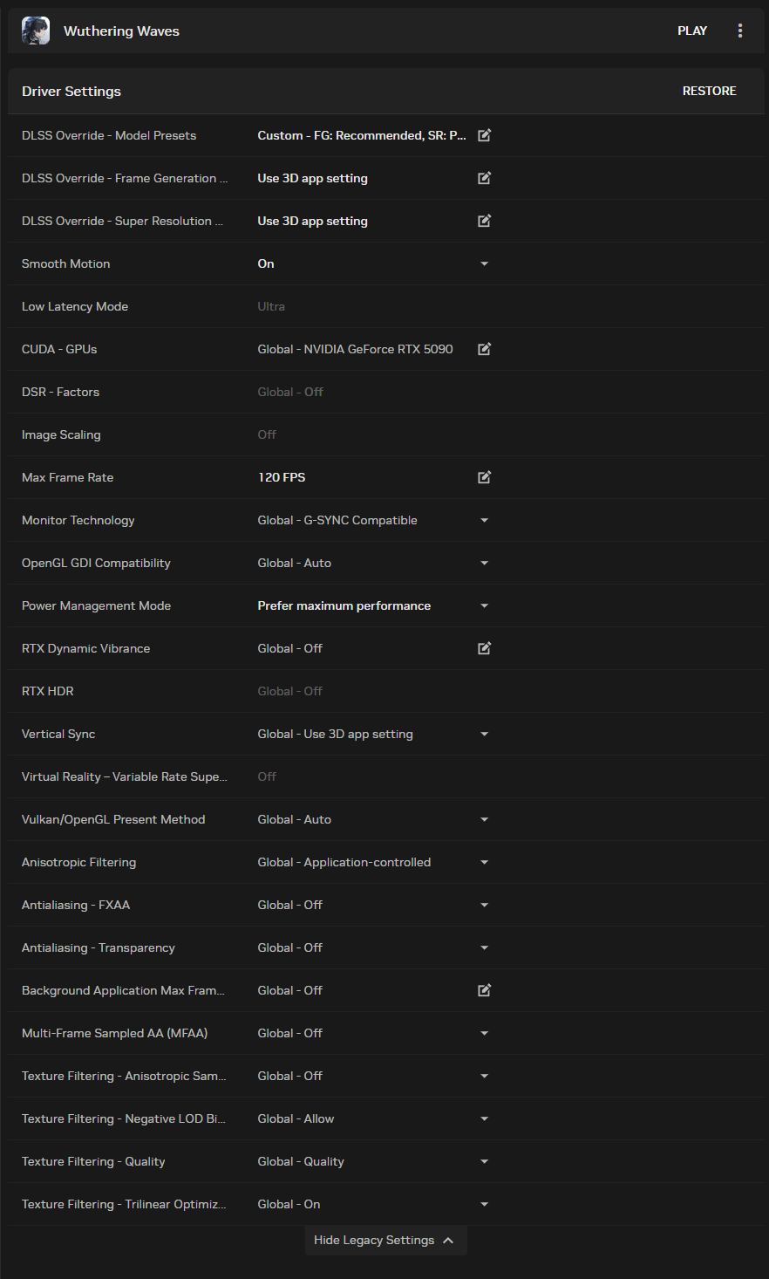Open the Antialiasing - FXAA dropdown
The image size is (769, 1279).
coord(485,905)
